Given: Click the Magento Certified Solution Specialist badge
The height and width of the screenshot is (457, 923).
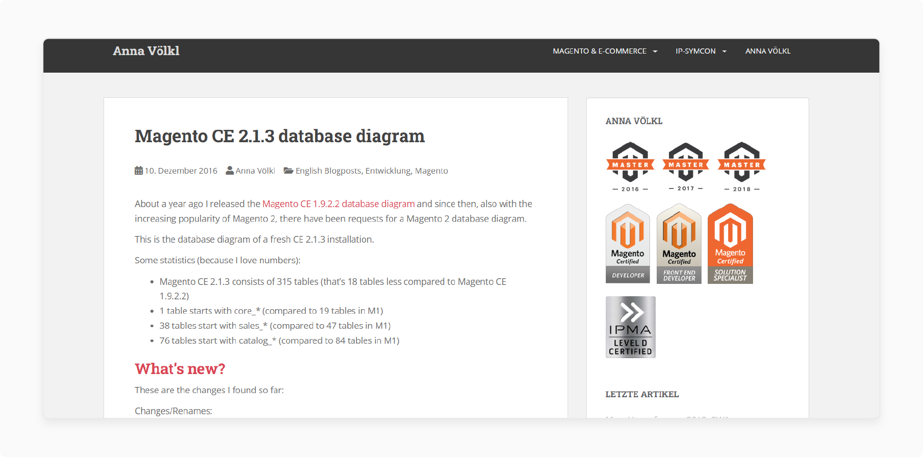Looking at the screenshot, I should (730, 244).
